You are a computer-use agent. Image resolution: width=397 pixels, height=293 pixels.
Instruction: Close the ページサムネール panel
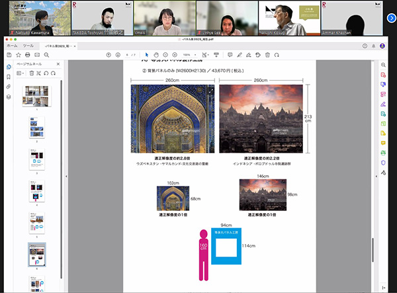[x=58, y=64]
